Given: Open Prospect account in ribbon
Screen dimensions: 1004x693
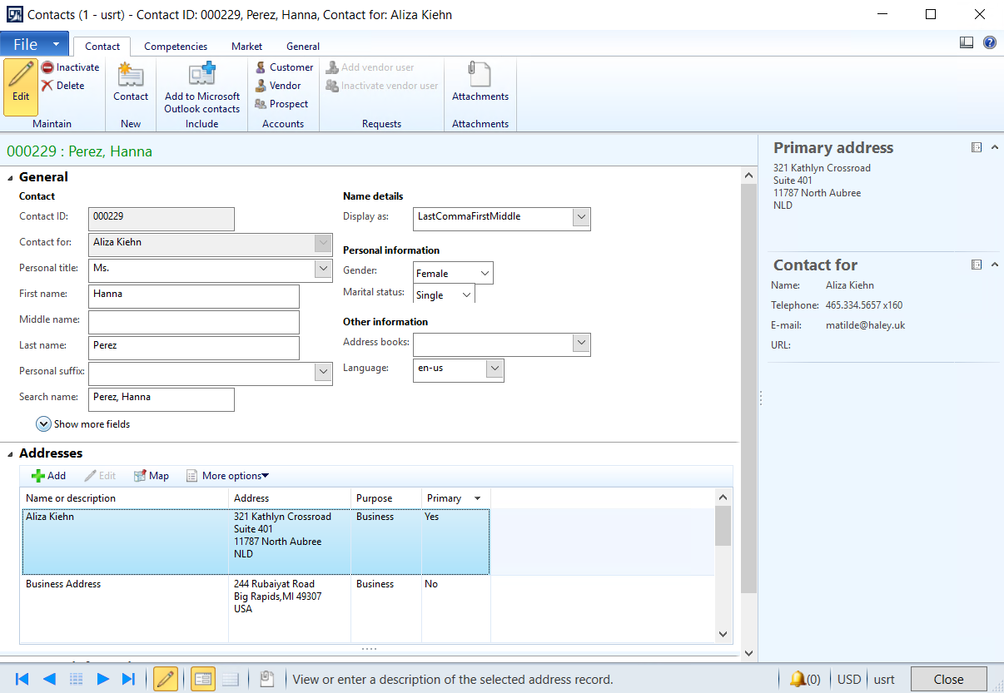Looking at the screenshot, I should coord(281,104).
